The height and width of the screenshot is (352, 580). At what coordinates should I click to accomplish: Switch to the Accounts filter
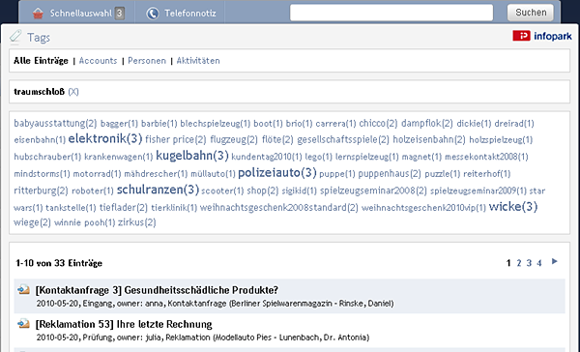(x=98, y=61)
